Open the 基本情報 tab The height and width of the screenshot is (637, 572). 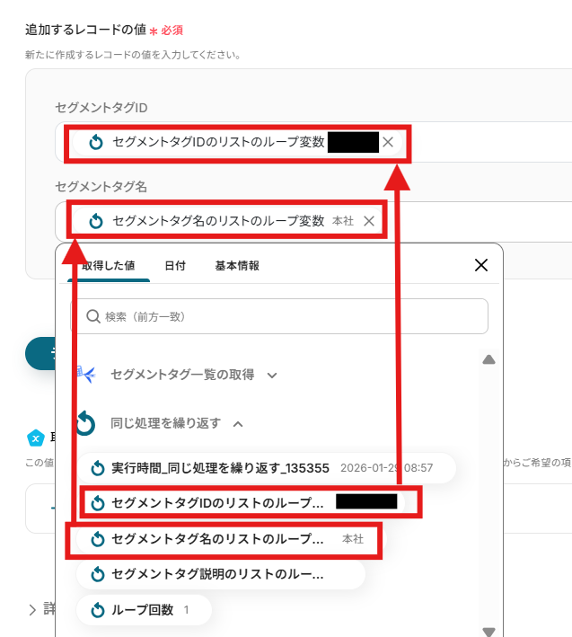coord(237,266)
